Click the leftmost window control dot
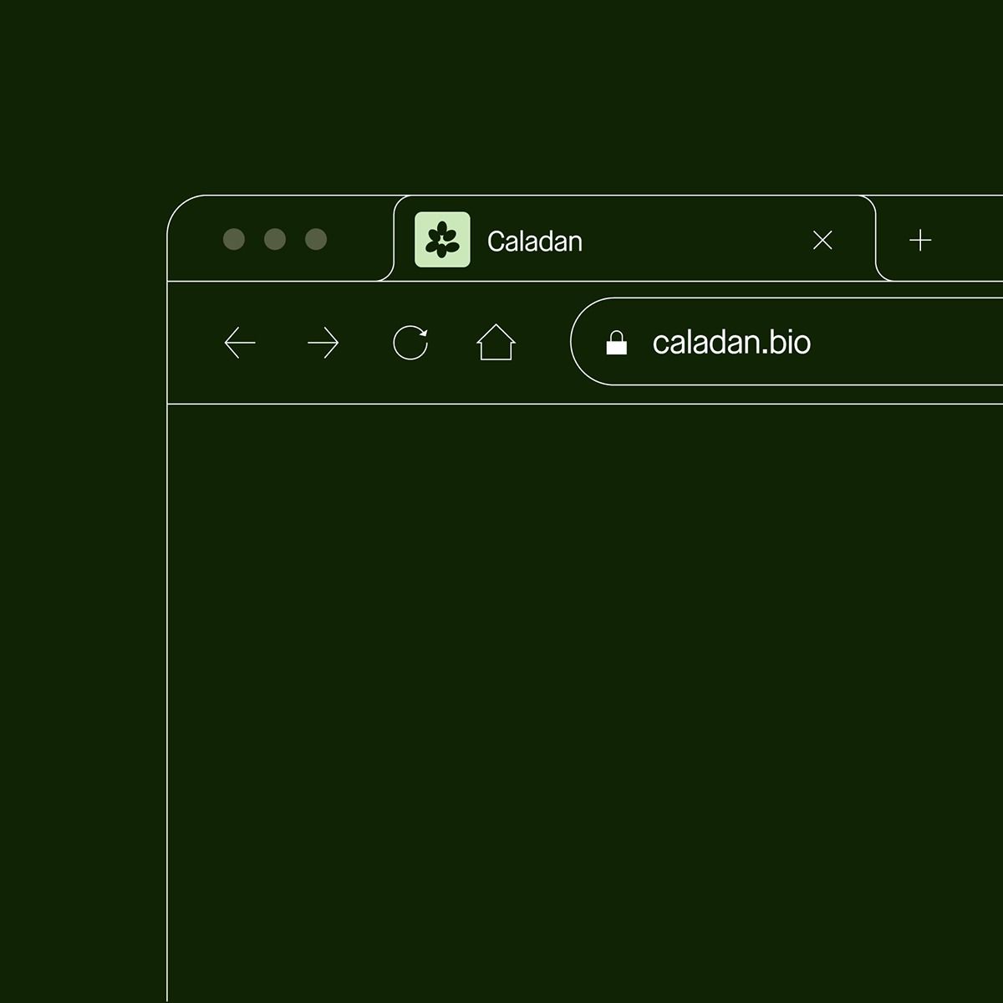This screenshot has height=1003, width=1003. (x=234, y=240)
